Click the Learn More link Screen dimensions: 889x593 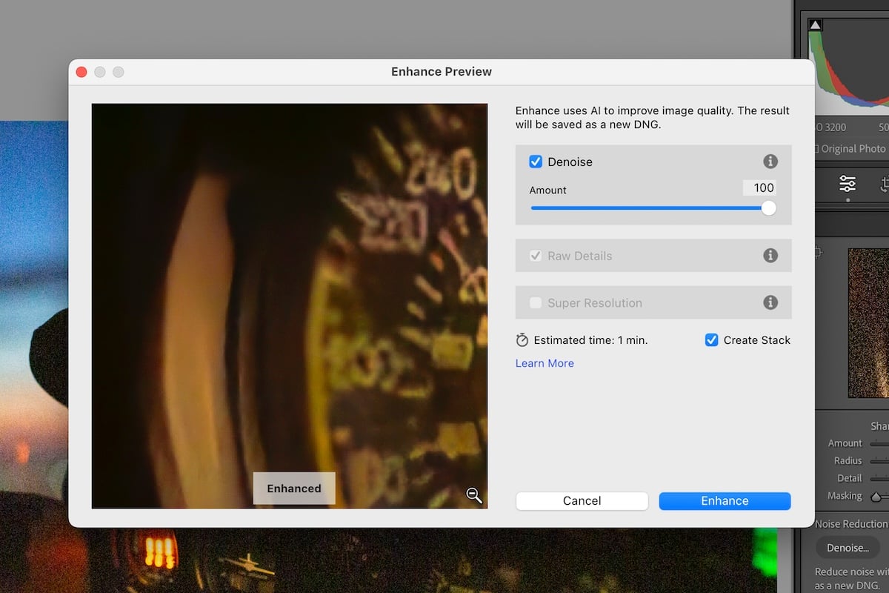point(545,363)
